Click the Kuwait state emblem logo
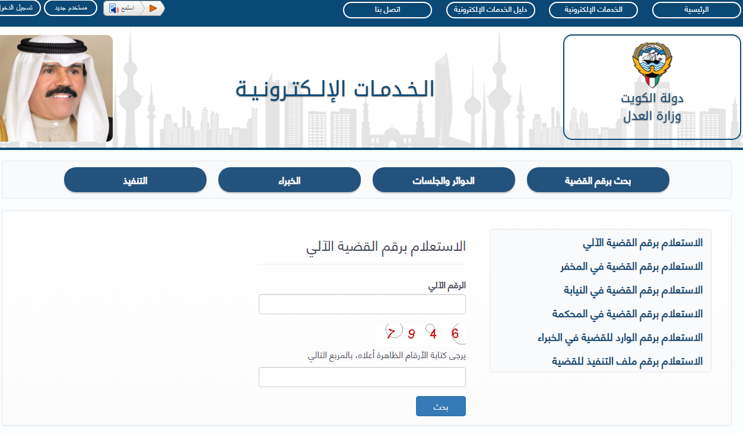The height and width of the screenshot is (434, 743). 652,64
